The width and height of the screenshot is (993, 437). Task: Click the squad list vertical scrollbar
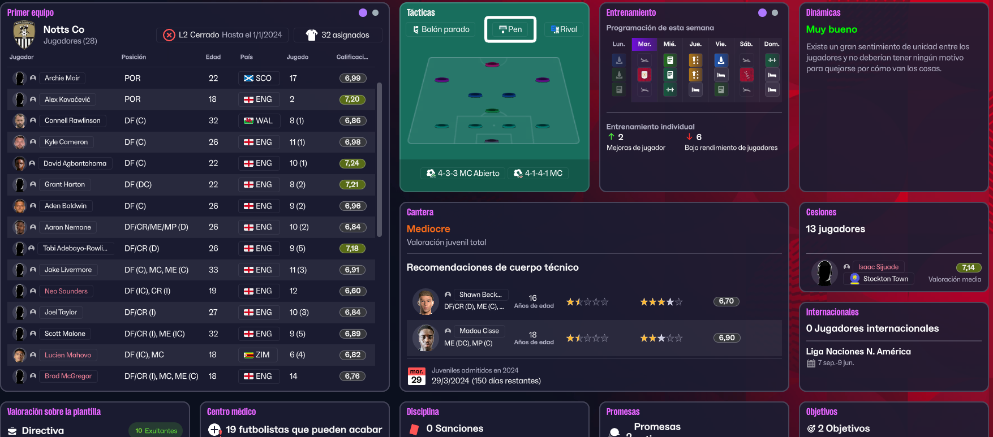[379, 159]
